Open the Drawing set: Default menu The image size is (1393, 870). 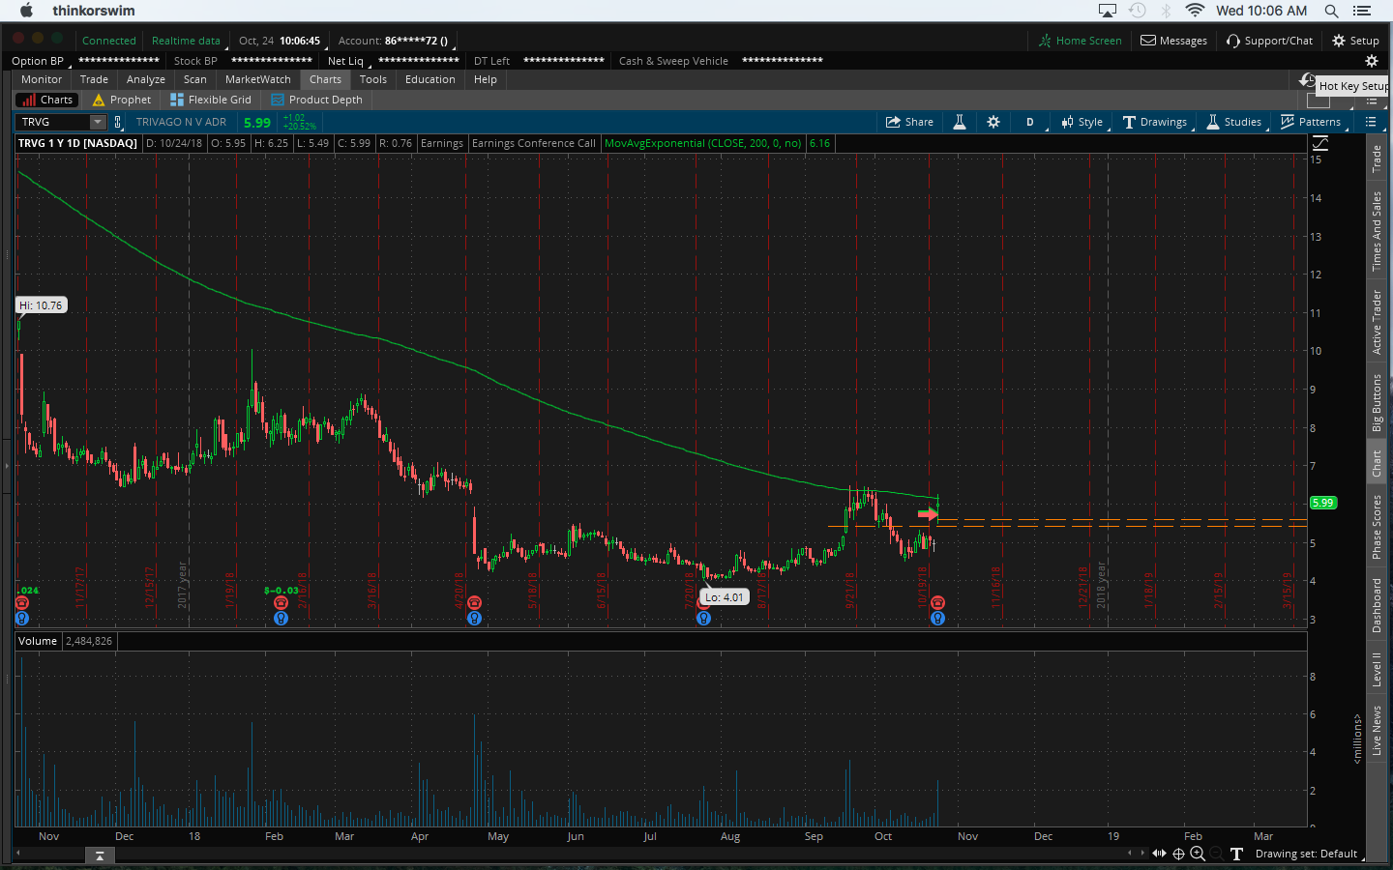(1310, 854)
